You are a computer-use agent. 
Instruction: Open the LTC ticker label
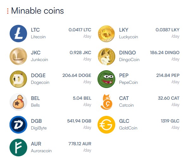coord(35,30)
